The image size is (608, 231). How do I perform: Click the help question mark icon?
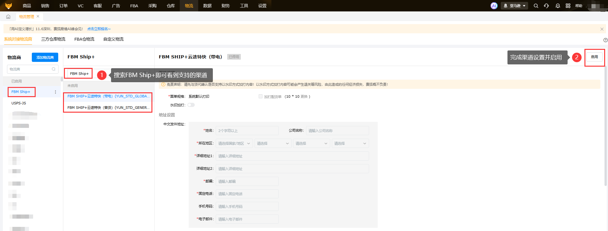pos(605,40)
